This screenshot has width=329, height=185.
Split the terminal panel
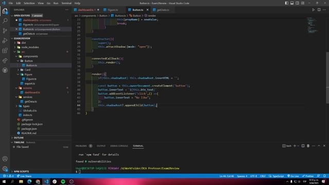click(x=303, y=146)
